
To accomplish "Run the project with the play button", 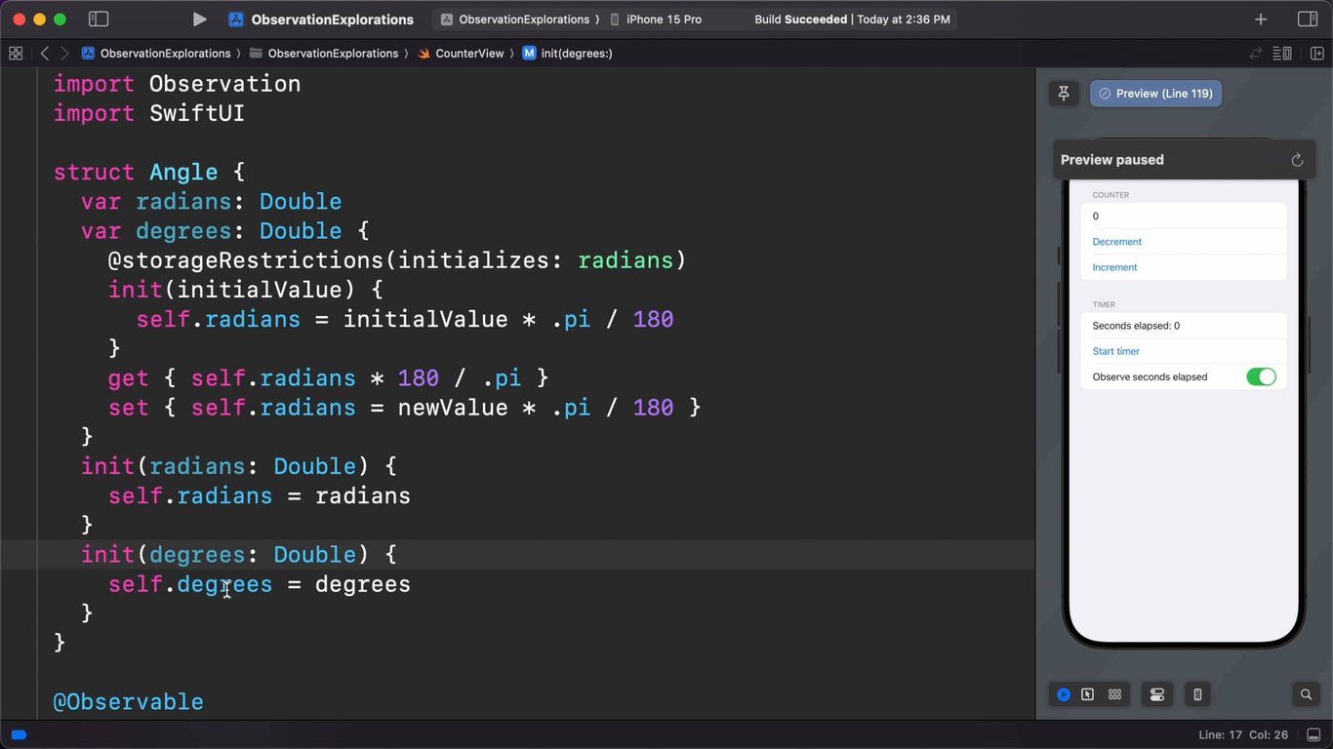I will pyautogui.click(x=199, y=20).
